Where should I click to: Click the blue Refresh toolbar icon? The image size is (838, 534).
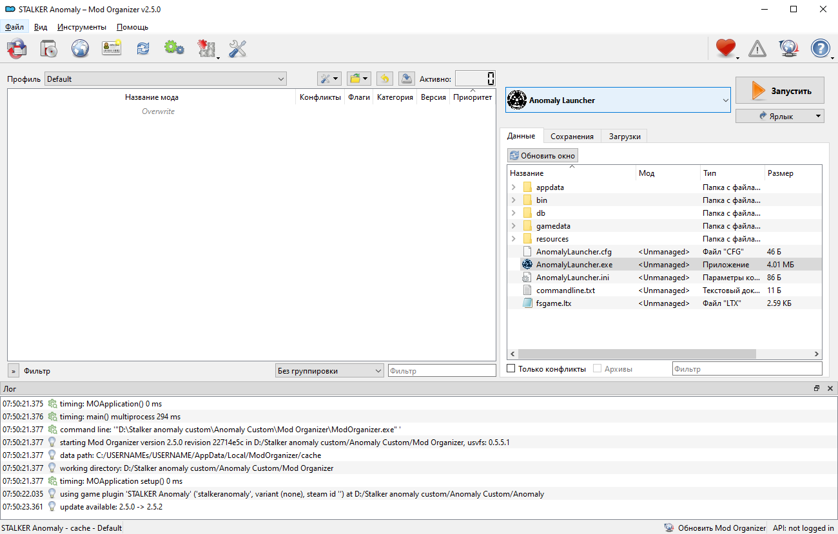pyautogui.click(x=143, y=48)
